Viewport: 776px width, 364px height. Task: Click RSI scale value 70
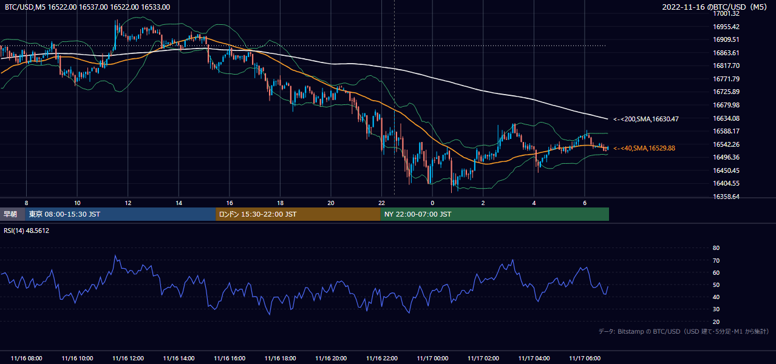coord(716,260)
